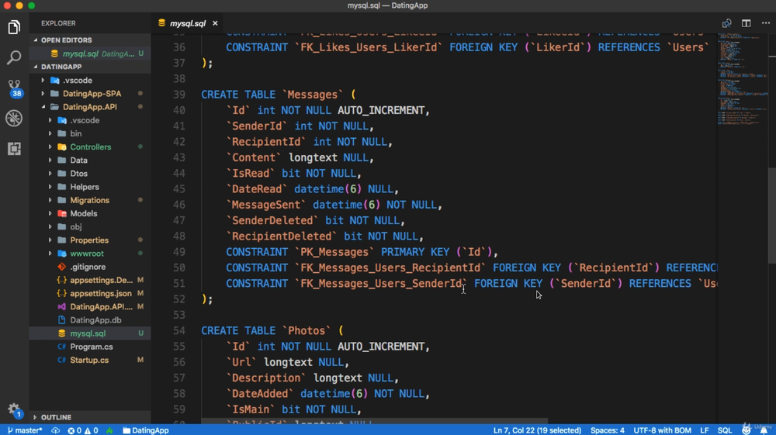Screen dimensions: 776x435
Task: Select the mysql.sql tab
Action: coord(188,23)
